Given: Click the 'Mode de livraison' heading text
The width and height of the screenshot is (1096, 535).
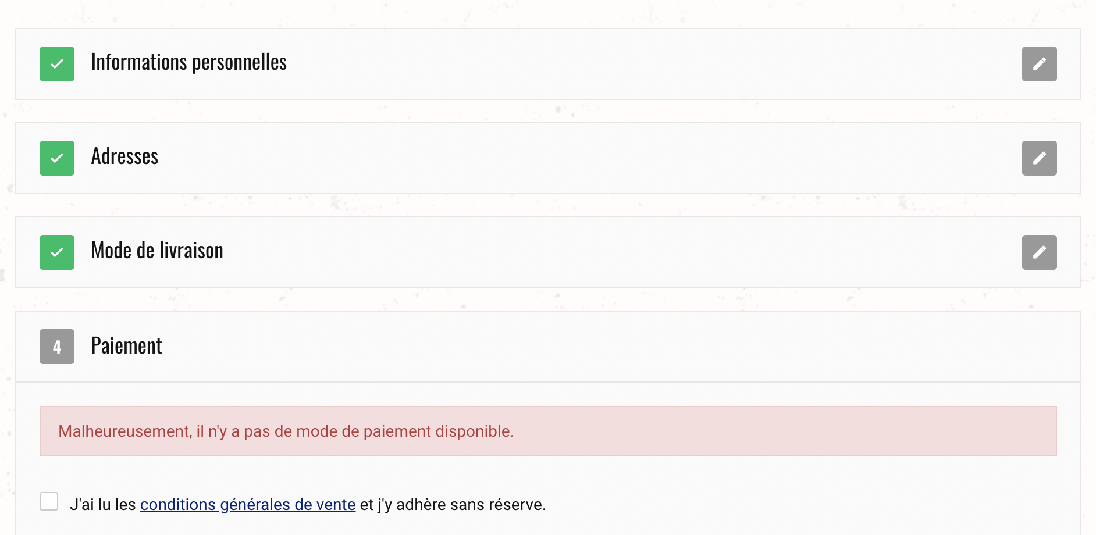Looking at the screenshot, I should click(x=157, y=251).
